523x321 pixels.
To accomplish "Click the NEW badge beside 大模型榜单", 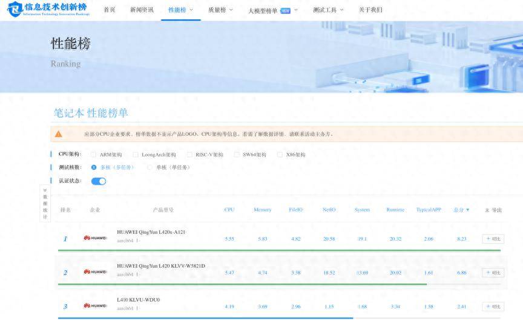I will coord(286,11).
